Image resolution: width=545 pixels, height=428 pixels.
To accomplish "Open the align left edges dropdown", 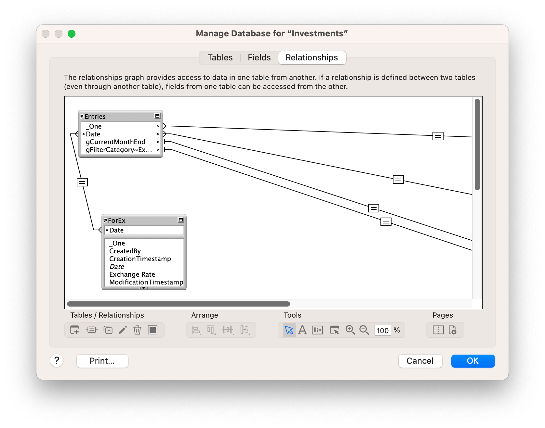I will tap(196, 330).
